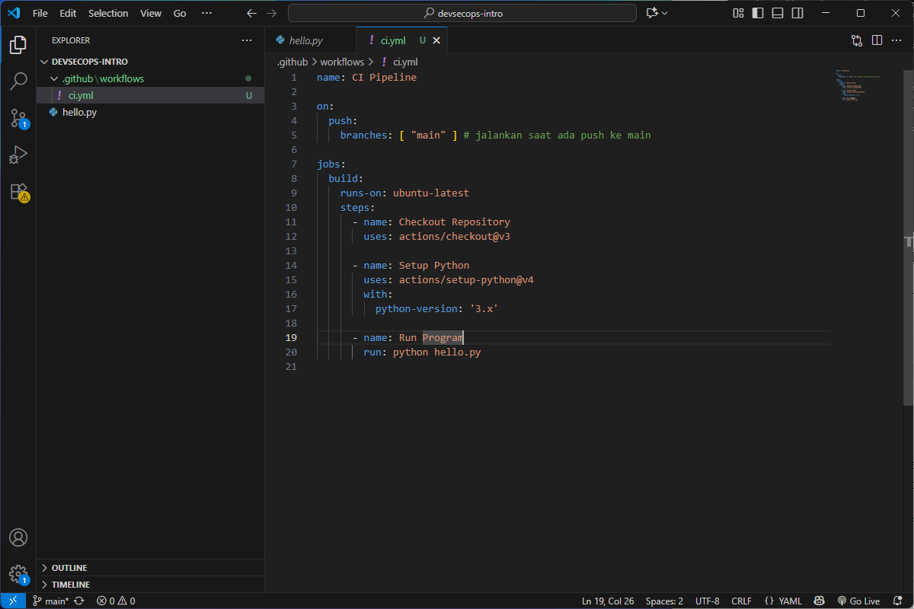The image size is (914, 609).
Task: Open the Manage gear settings icon
Action: tap(18, 573)
